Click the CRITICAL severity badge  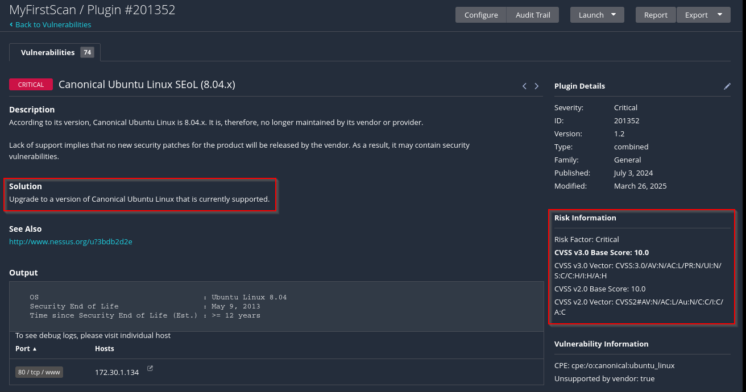[31, 85]
